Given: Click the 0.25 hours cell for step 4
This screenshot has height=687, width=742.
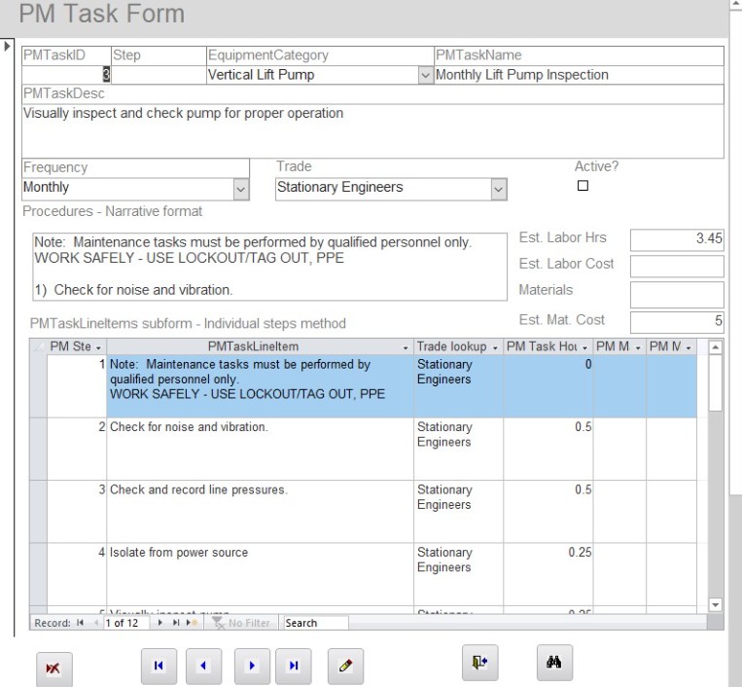Looking at the screenshot, I should tap(548, 574).
